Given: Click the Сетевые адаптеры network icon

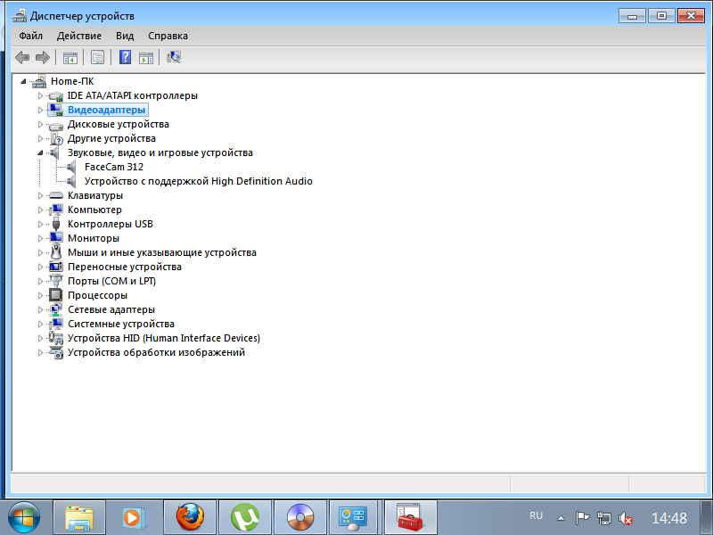Looking at the screenshot, I should pos(56,309).
